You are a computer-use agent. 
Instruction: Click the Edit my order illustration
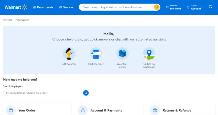point(69,53)
